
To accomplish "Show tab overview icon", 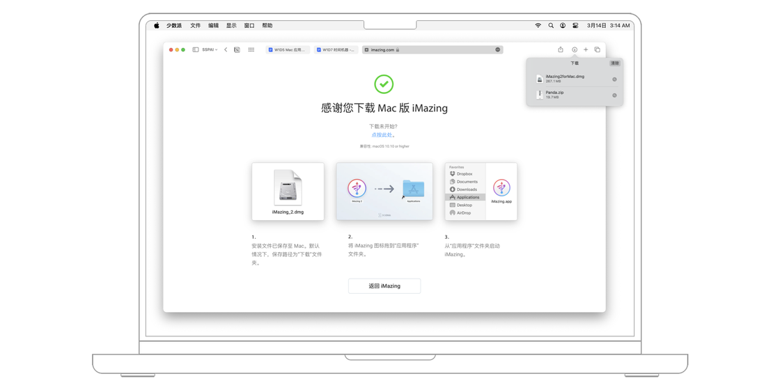I will [x=598, y=49].
